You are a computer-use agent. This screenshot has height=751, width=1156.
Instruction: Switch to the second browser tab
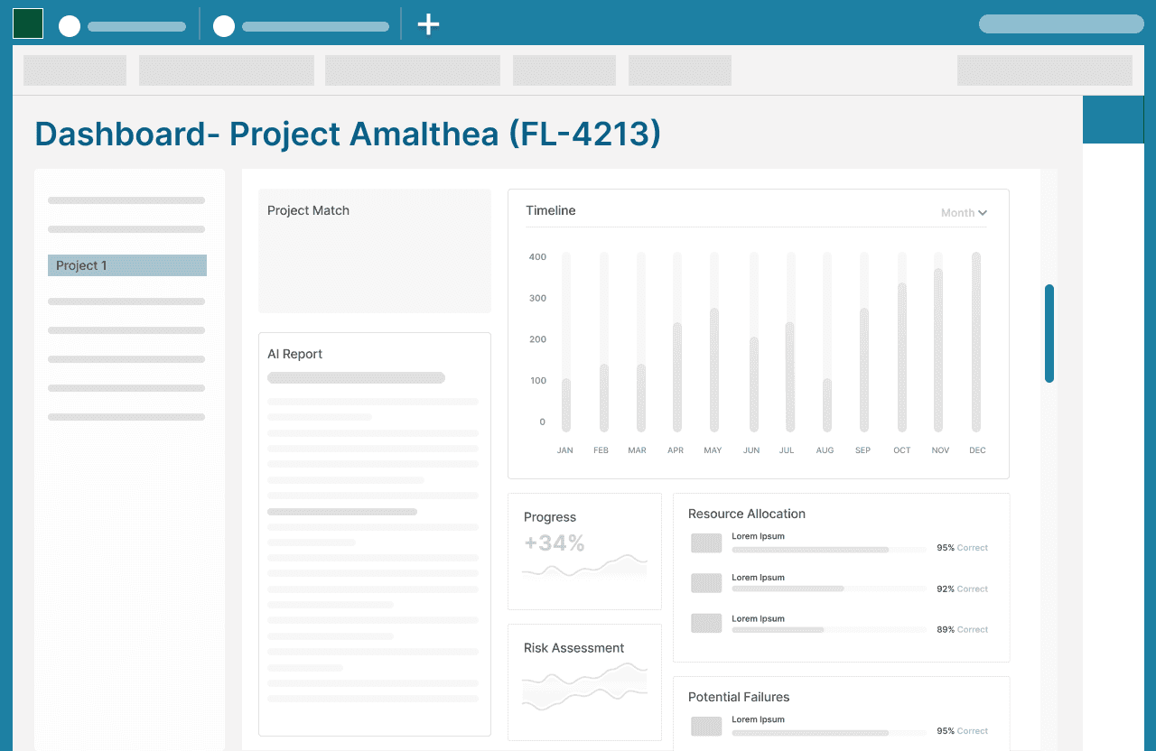(x=302, y=26)
